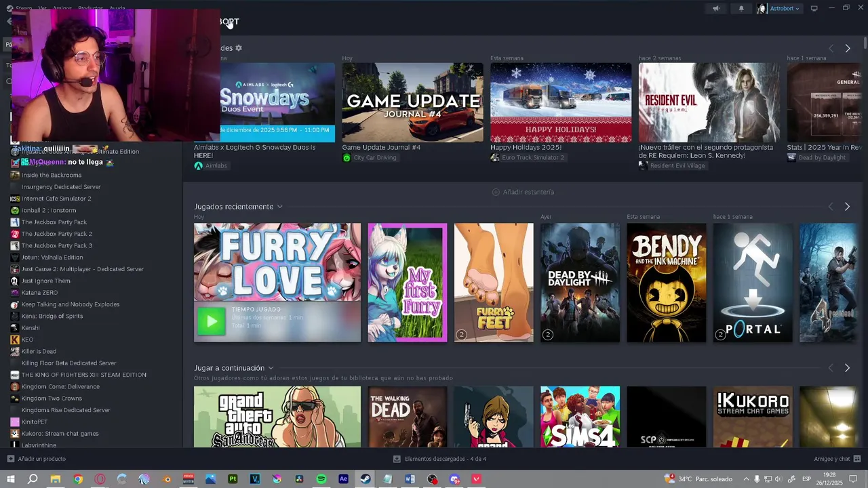
Task: Advance the Jugados recientemente shelf right
Action: coord(847,207)
